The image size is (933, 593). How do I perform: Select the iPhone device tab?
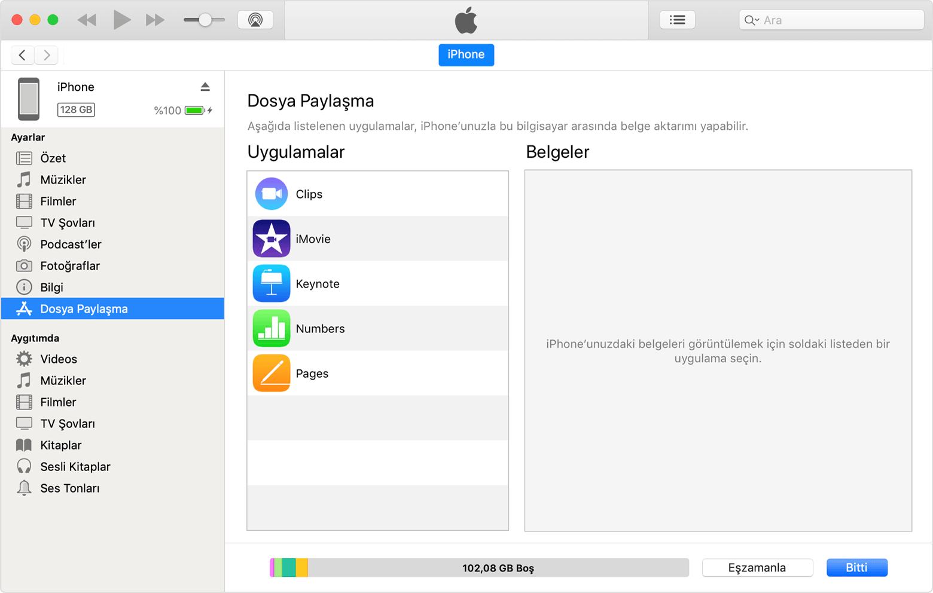[466, 54]
